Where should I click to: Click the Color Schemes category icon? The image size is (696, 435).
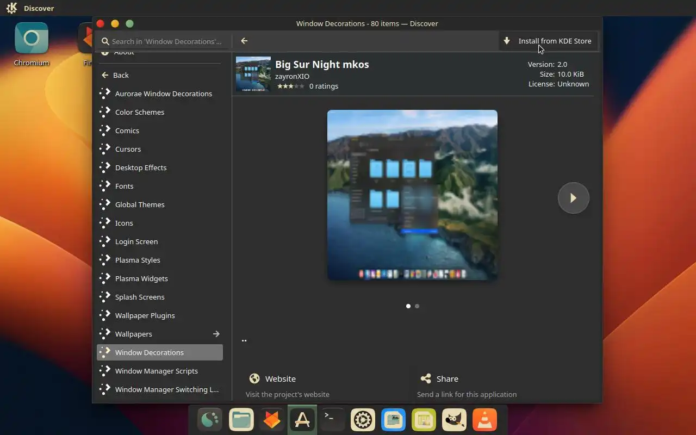(x=105, y=112)
